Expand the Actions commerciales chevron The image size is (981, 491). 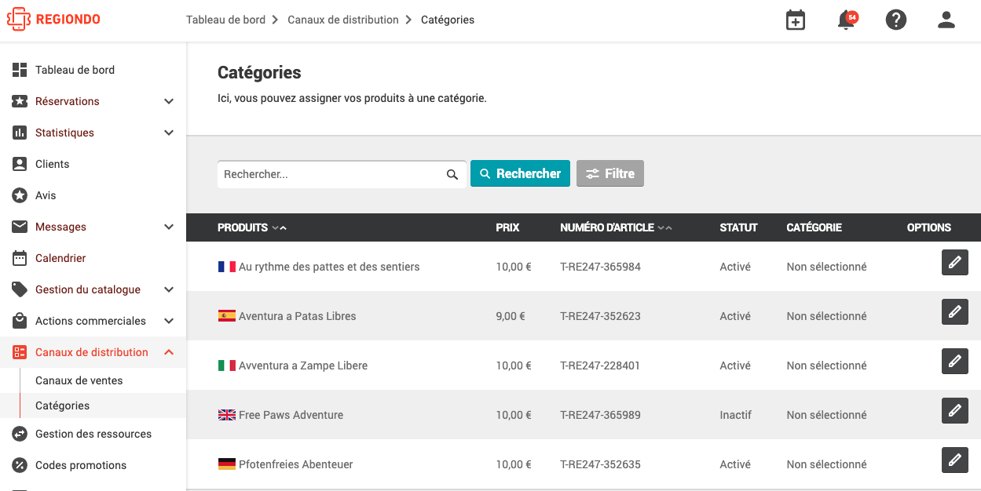pyautogui.click(x=169, y=321)
